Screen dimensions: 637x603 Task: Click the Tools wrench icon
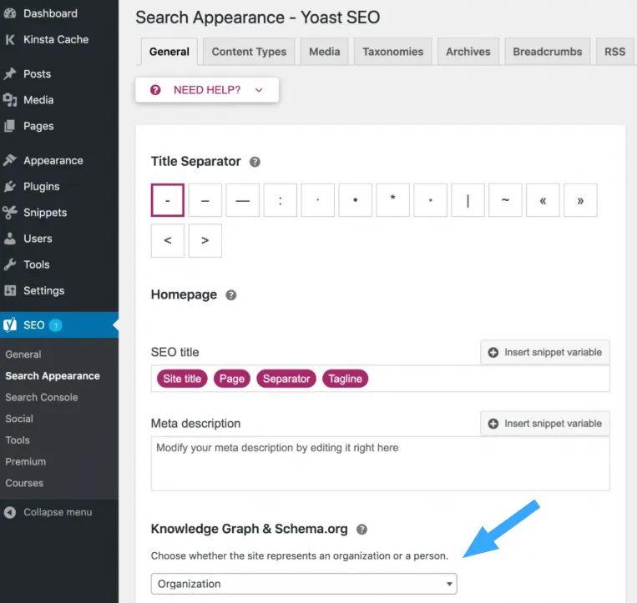pos(10,265)
